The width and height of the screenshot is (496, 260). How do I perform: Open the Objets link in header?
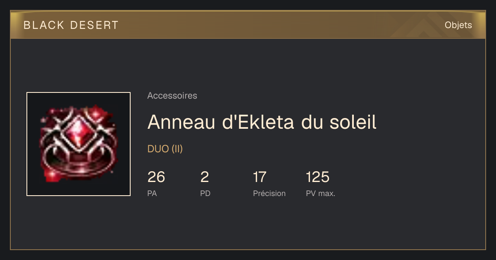[458, 25]
